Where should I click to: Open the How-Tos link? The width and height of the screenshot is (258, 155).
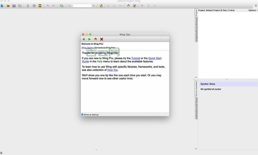[112, 70]
